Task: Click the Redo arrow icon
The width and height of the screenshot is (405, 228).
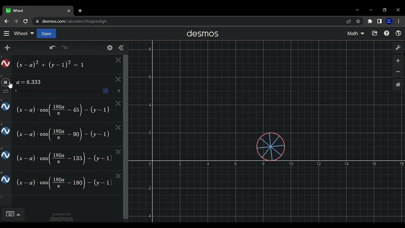Action: pyautogui.click(x=64, y=47)
